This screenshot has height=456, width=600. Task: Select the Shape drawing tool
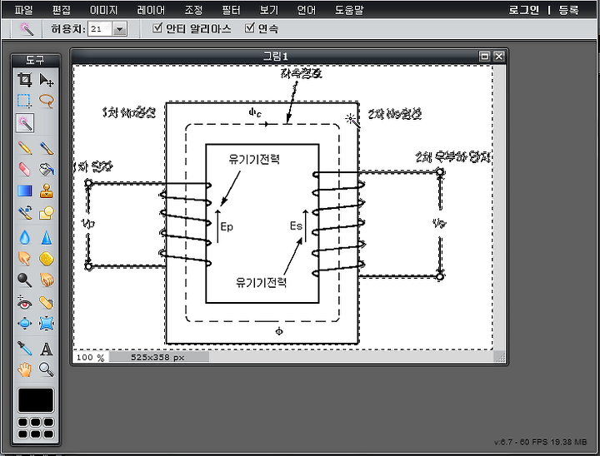point(47,212)
